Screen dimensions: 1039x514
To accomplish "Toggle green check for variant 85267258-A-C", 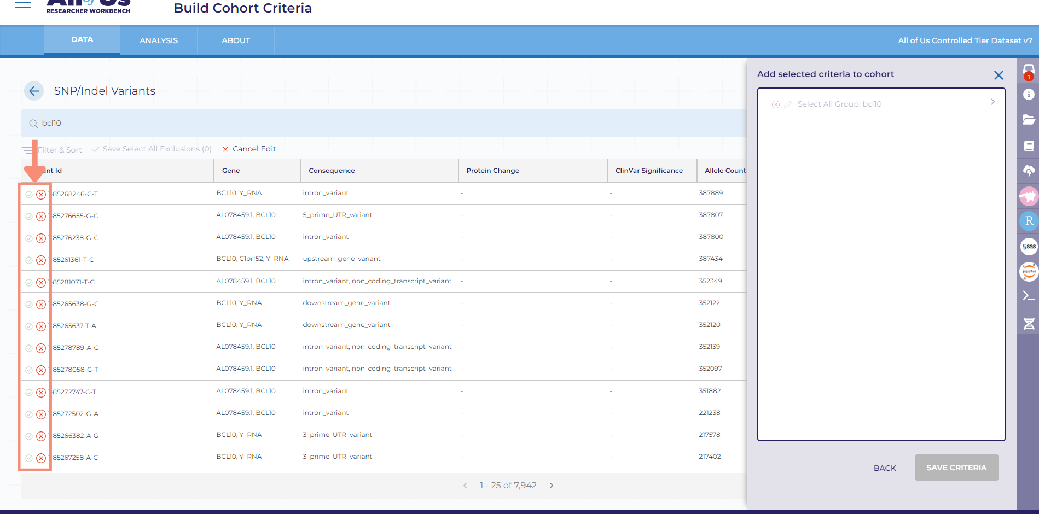I will pos(29,458).
